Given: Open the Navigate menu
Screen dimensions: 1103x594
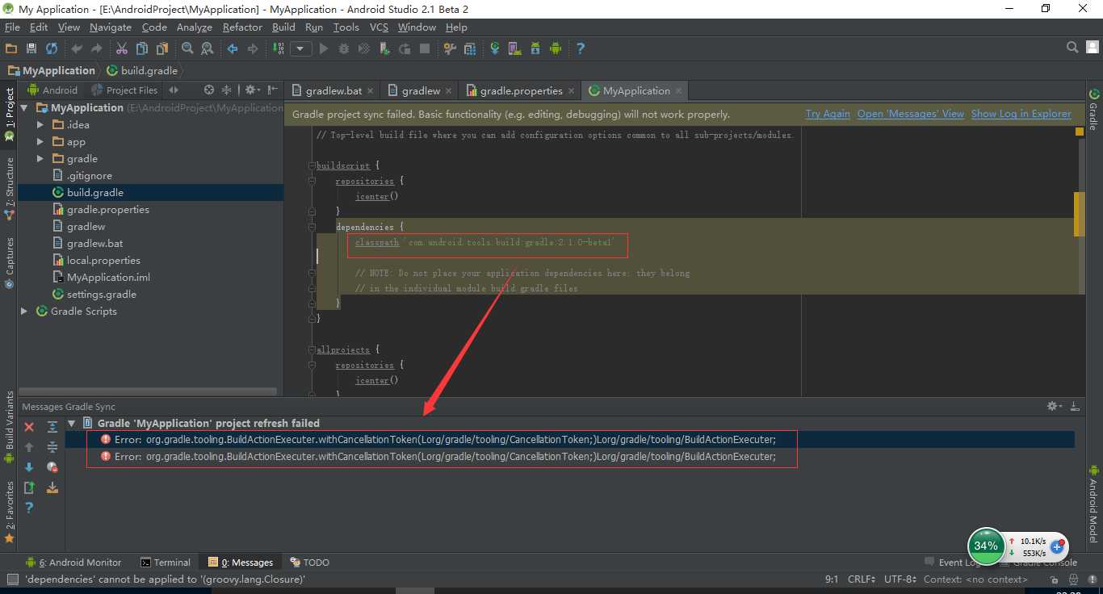Looking at the screenshot, I should coord(111,27).
